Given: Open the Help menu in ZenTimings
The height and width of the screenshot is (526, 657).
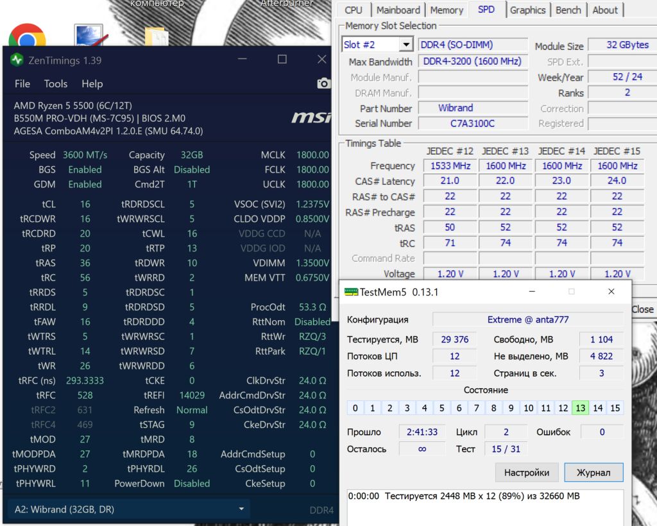Looking at the screenshot, I should click(x=92, y=84).
